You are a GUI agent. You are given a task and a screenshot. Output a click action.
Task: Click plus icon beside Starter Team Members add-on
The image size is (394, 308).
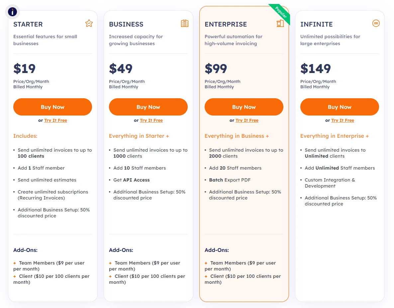click(15, 263)
